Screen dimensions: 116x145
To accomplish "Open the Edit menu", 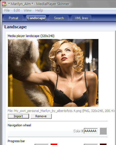I will (x=17, y=10).
